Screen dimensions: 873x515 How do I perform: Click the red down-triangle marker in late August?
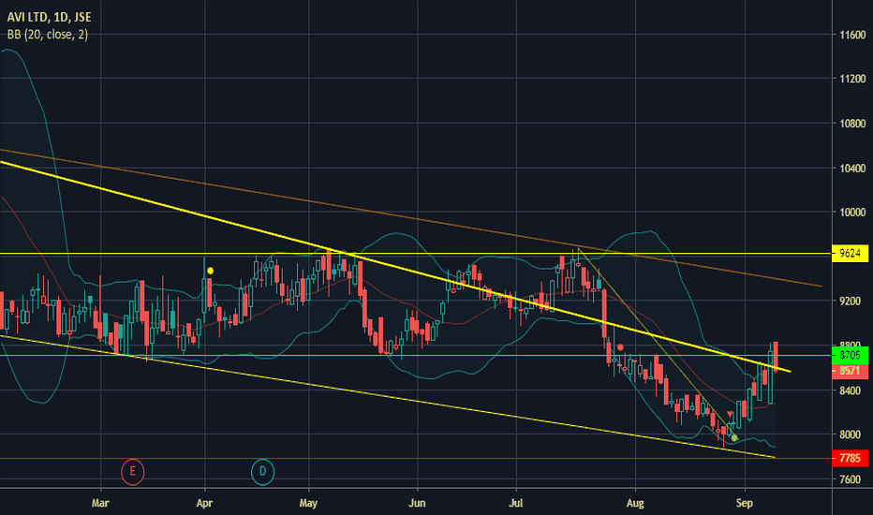click(x=730, y=415)
